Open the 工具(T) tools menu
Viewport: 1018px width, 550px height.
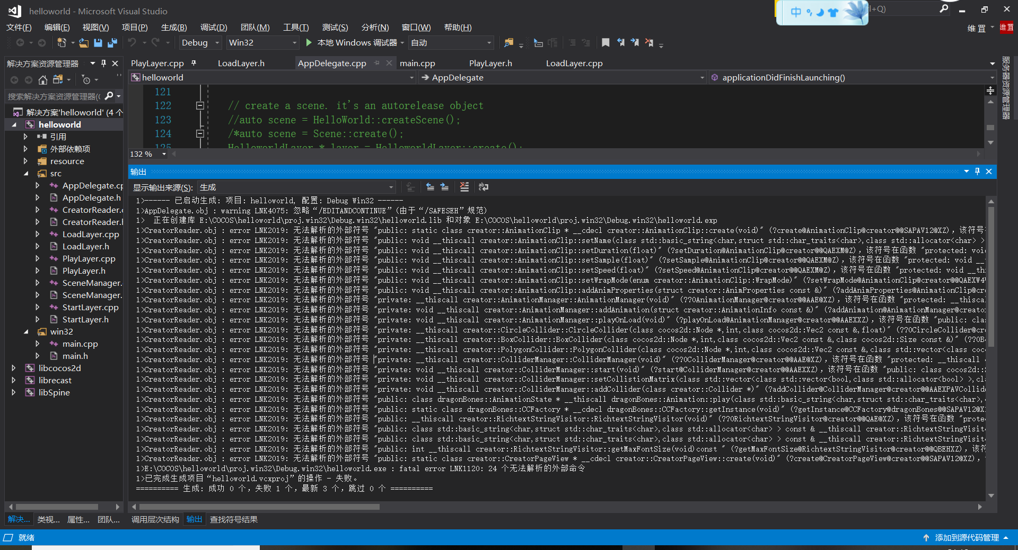(x=296, y=28)
